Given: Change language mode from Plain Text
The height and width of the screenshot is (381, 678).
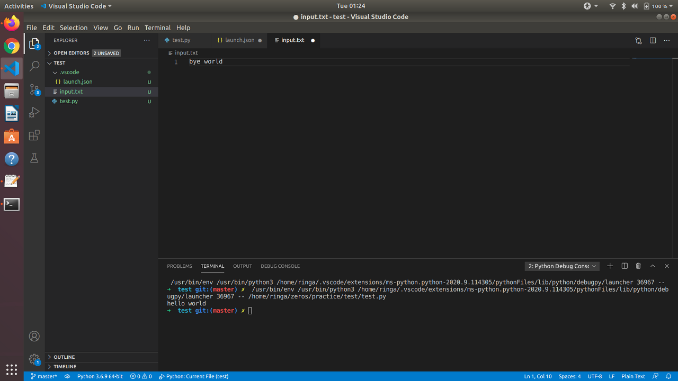Looking at the screenshot, I should click(x=633, y=376).
